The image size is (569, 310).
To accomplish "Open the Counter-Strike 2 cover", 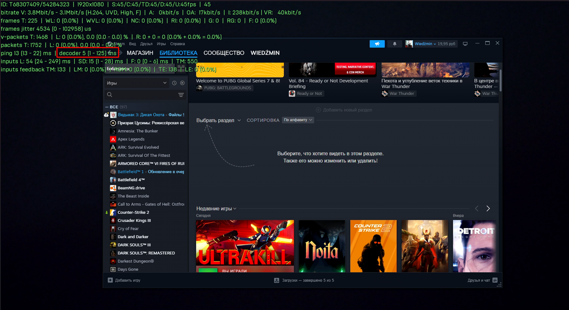I will pyautogui.click(x=373, y=246).
